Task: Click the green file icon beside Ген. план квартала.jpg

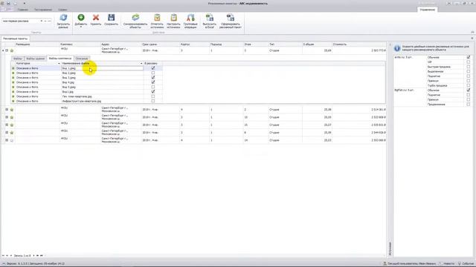Action: pos(13,96)
